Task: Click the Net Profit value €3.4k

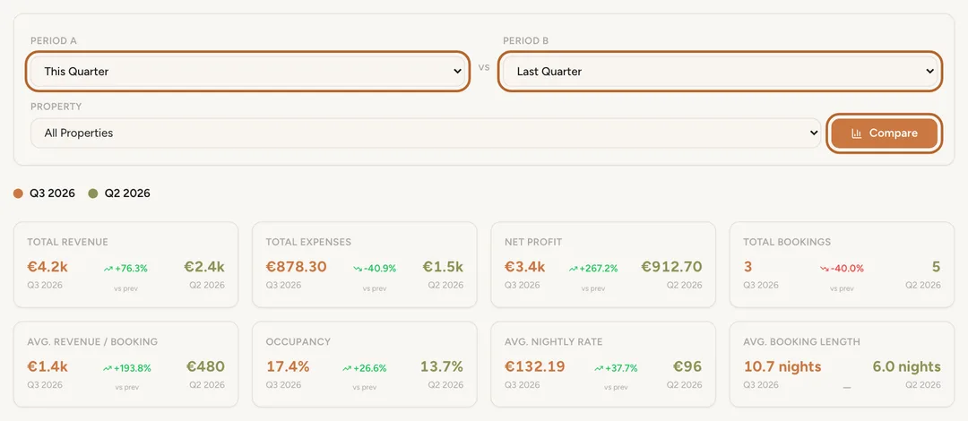Action: pos(524,267)
